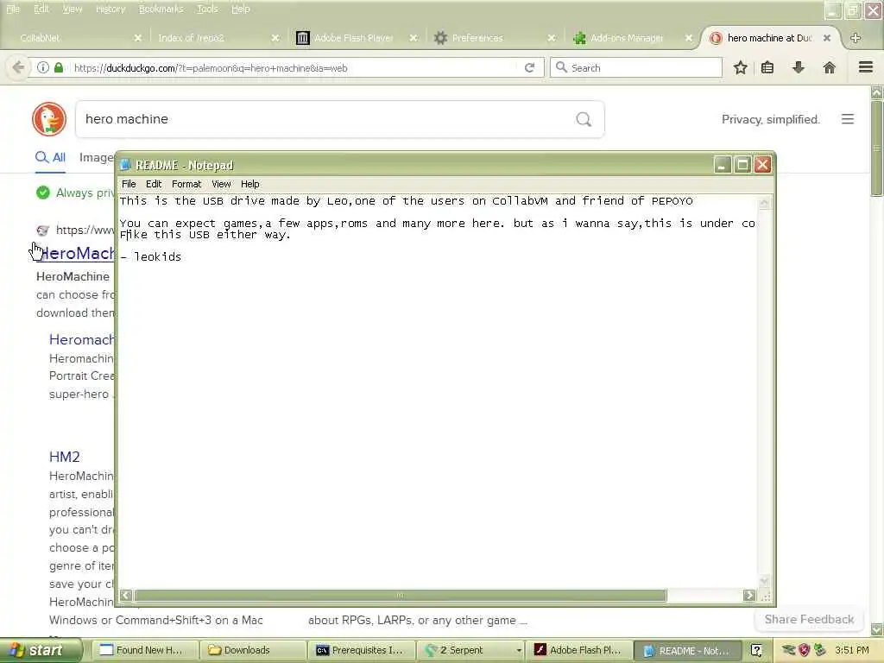This screenshot has height=663, width=884.
Task: Click the leokids signature line in Notepad
Action: pyautogui.click(x=150, y=256)
